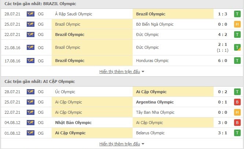244x149 pixels.
Task: Click green T badge for Brazil 6:0 Honduras
Action: click(x=237, y=61)
